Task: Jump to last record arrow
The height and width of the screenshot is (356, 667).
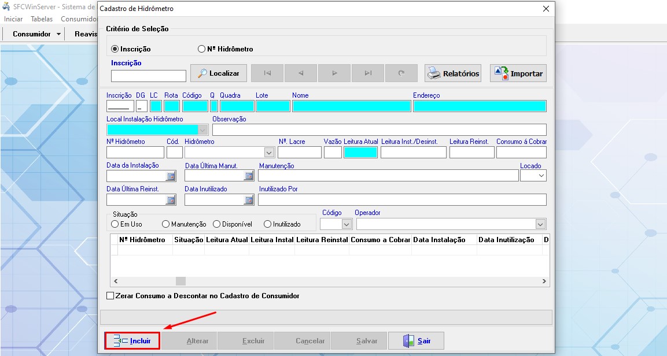Action: (368, 73)
